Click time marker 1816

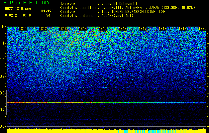tap(123, 29)
